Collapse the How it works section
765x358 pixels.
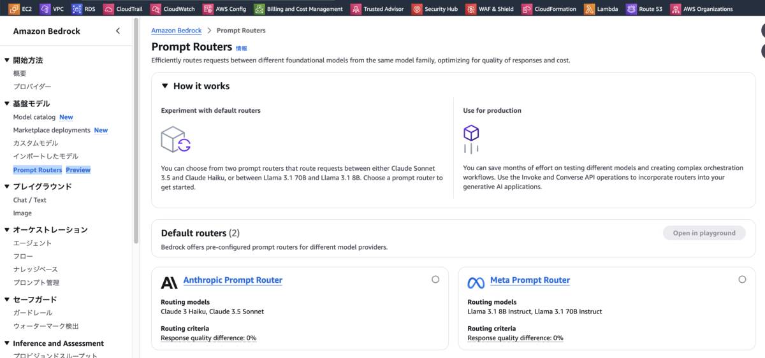pos(164,86)
